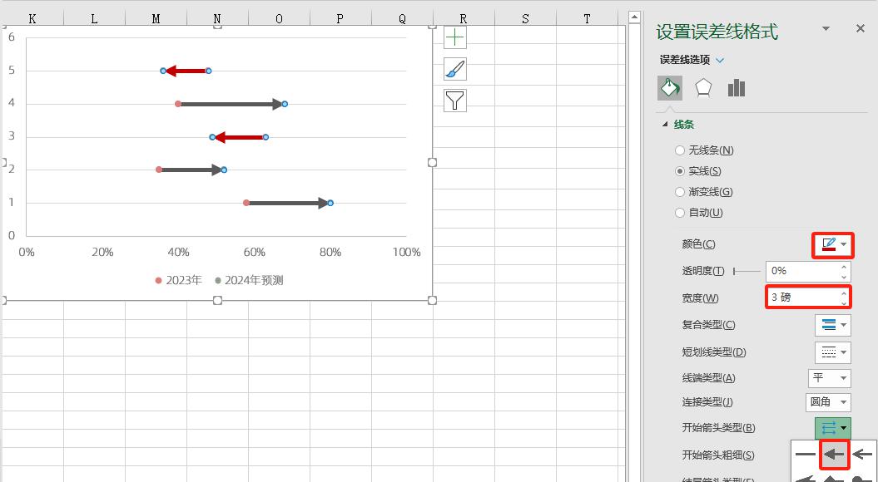Click the 设置误差线格式 pane title
This screenshot has height=482, width=878.
coord(717,32)
